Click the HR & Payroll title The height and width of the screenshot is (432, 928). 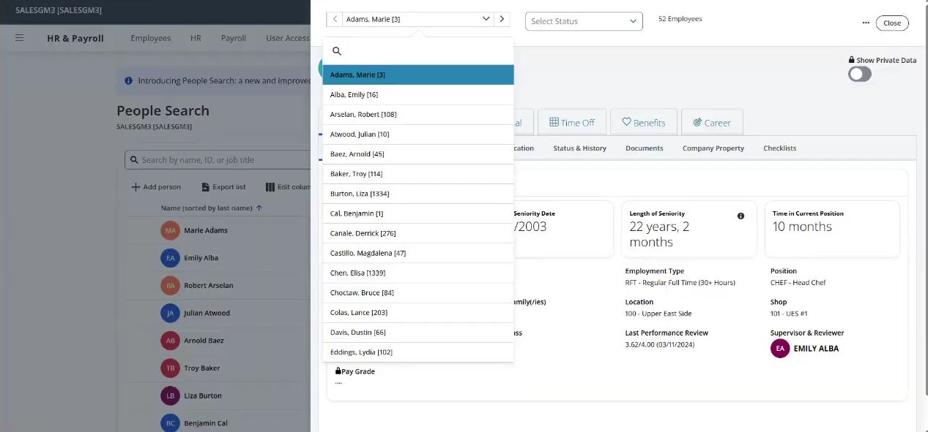[x=75, y=38]
